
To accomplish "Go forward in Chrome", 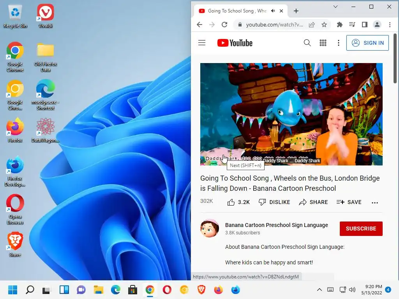I will click(212, 25).
